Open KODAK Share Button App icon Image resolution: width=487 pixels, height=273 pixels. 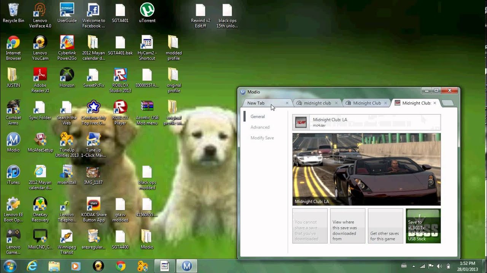94,209
